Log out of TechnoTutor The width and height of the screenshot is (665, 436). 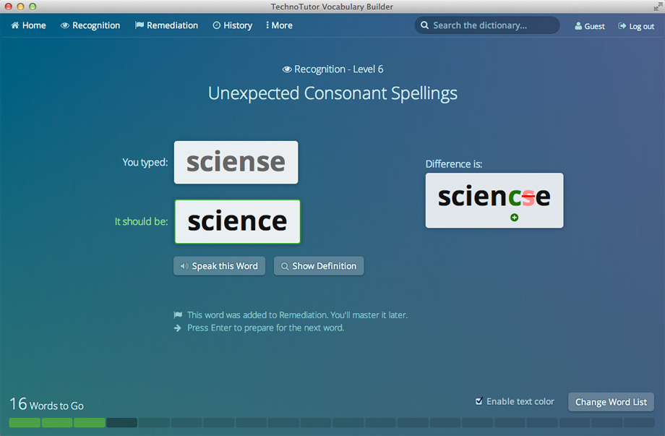pos(637,26)
